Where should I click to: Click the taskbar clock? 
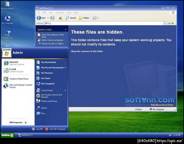[x=177, y=135]
